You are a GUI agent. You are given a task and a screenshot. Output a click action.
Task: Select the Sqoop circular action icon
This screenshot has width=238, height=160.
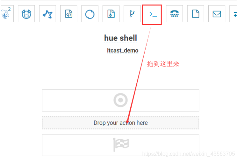(x=90, y=14)
